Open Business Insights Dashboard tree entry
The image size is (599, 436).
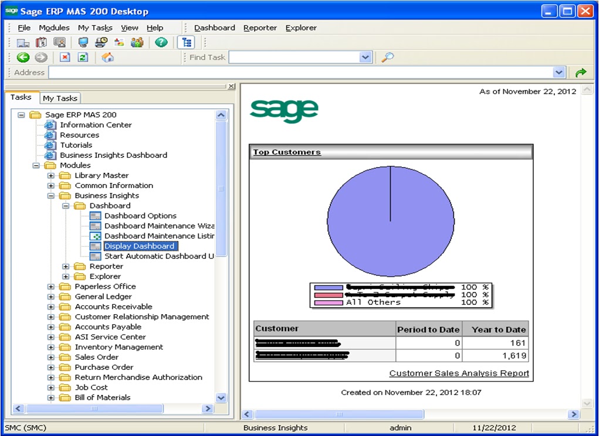(113, 155)
